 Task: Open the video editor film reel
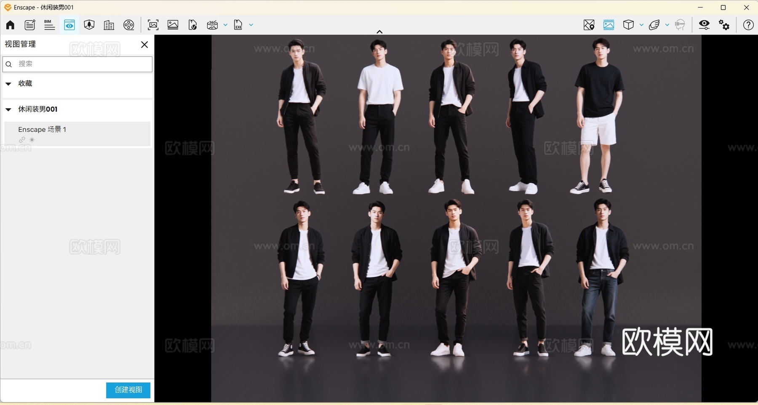(129, 25)
